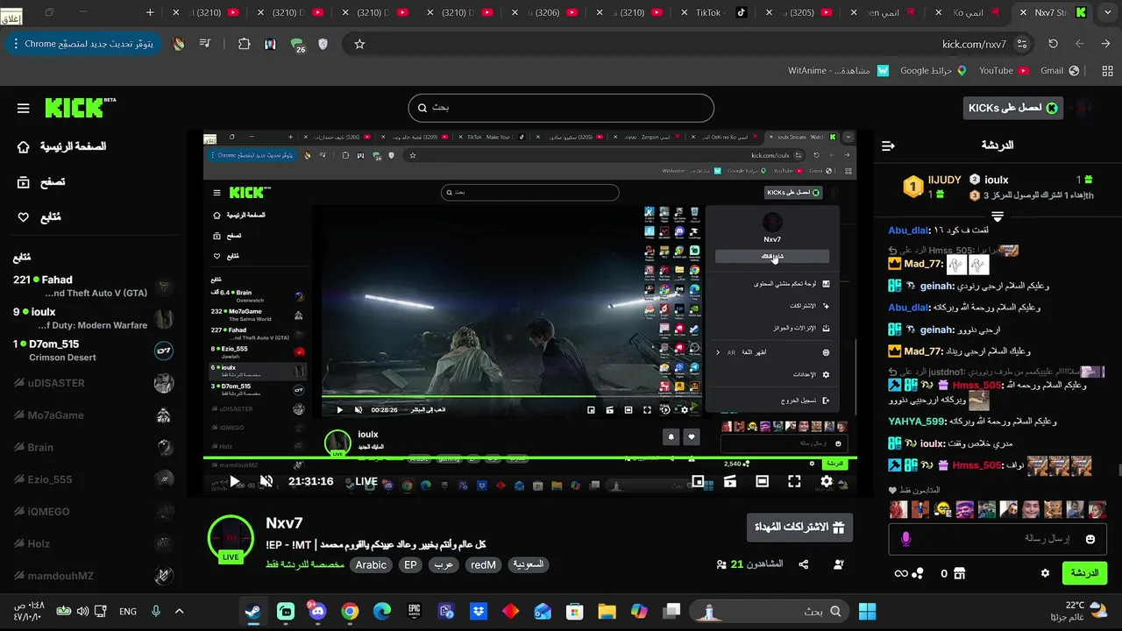Screen dimensions: 1122x631
Task: Select the EP tag below the stream title
Action: point(410,565)
